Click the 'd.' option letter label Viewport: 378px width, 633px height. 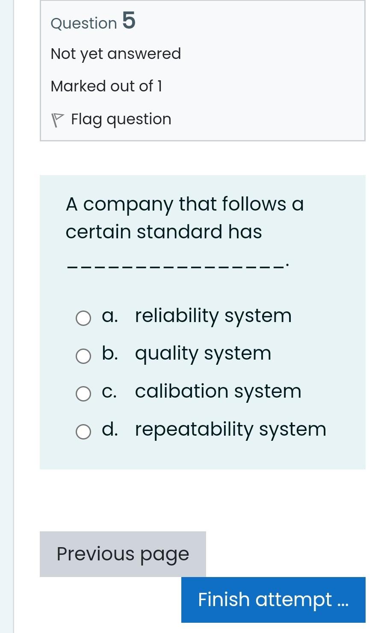pos(109,429)
